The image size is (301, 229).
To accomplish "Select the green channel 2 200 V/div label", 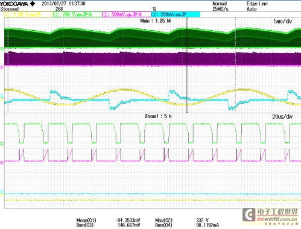I will click(77, 14).
